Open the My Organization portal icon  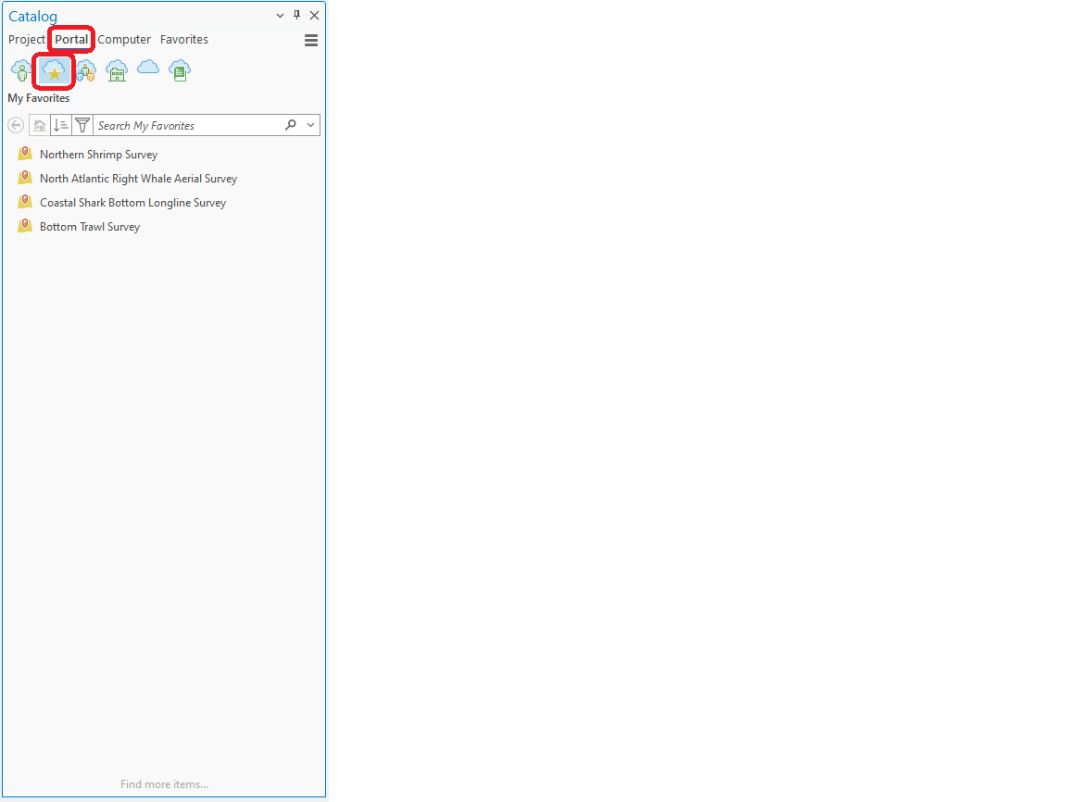(117, 70)
